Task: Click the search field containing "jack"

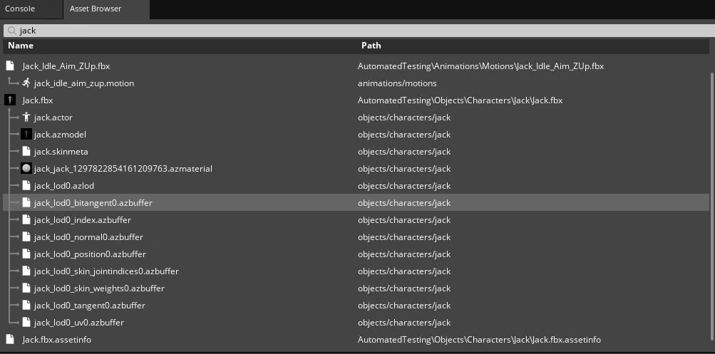Action: 359,31
